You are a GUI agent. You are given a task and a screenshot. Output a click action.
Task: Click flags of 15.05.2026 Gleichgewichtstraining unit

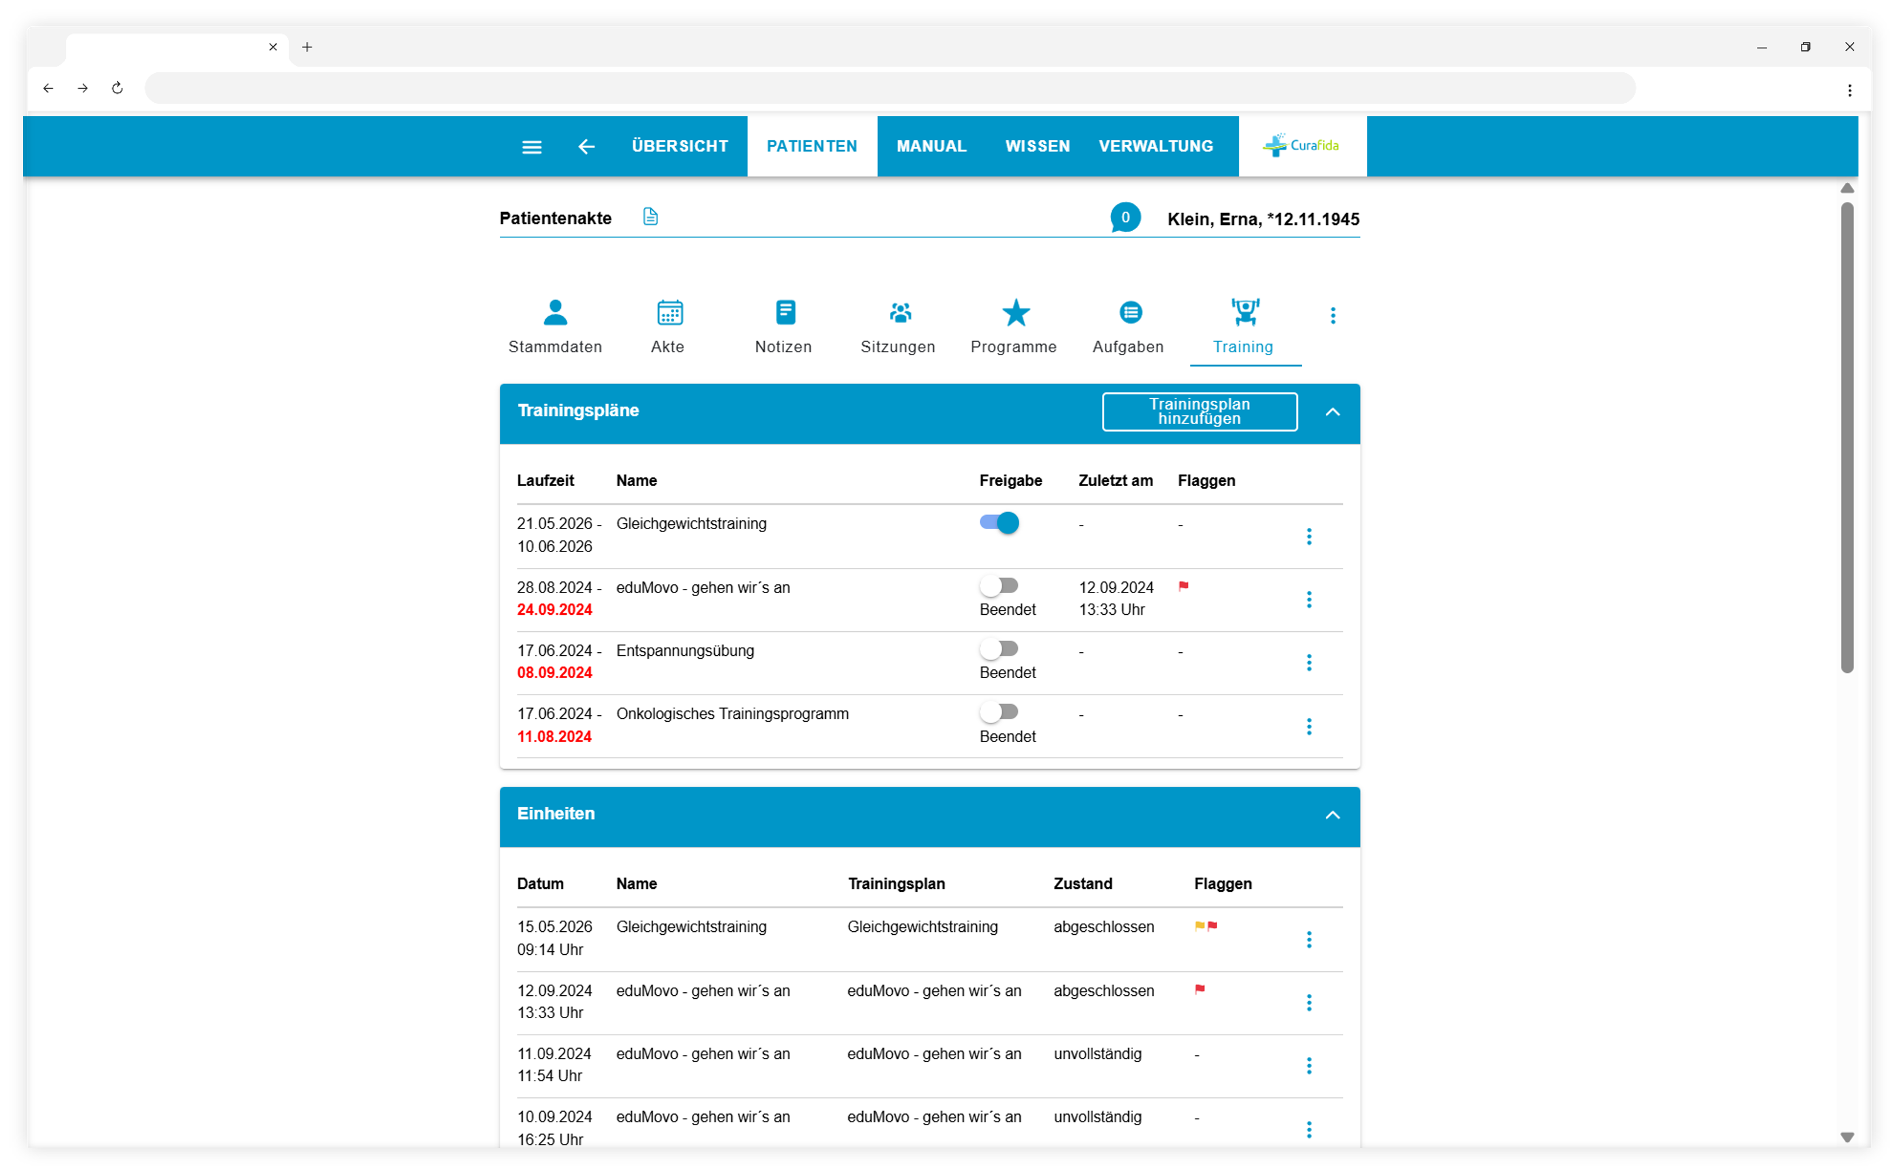coord(1206,925)
